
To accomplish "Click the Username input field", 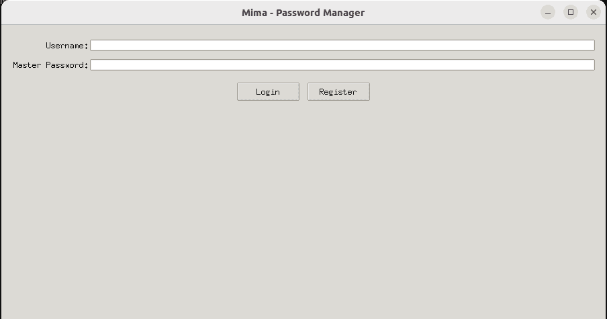I will click(x=342, y=46).
